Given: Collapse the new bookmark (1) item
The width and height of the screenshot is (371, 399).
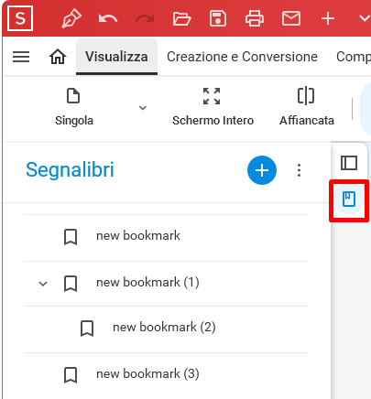Looking at the screenshot, I should pyautogui.click(x=43, y=284).
